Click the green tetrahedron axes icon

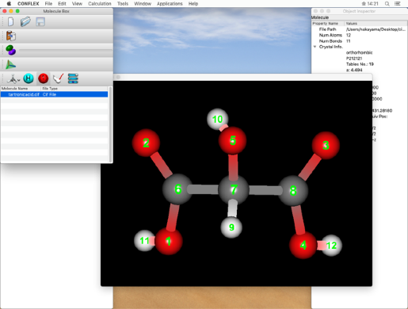tap(11, 64)
